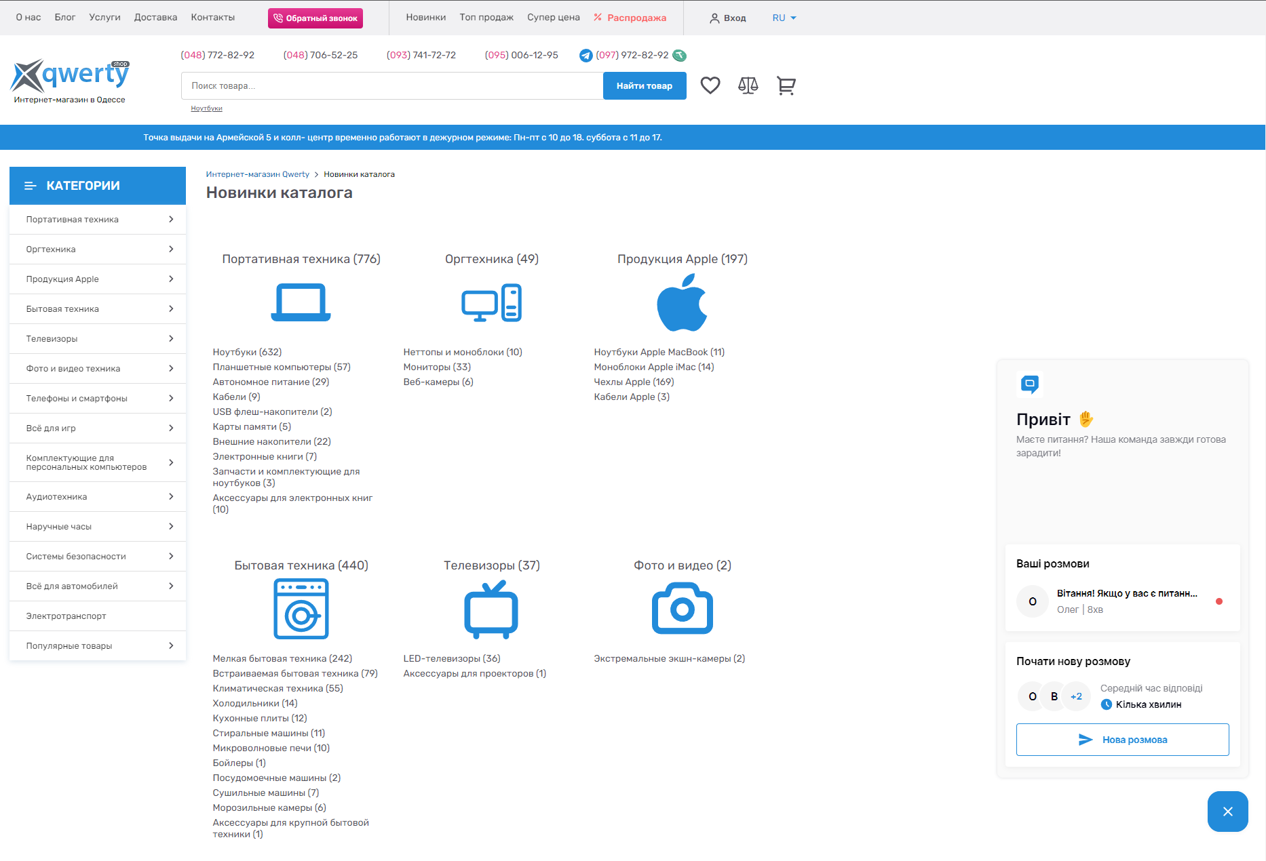1266x861 pixels.
Task: Click the Обратный звонок callback button
Action: coord(315,18)
